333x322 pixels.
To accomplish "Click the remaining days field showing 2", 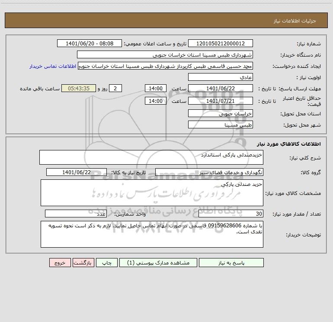I will tap(115, 88).
